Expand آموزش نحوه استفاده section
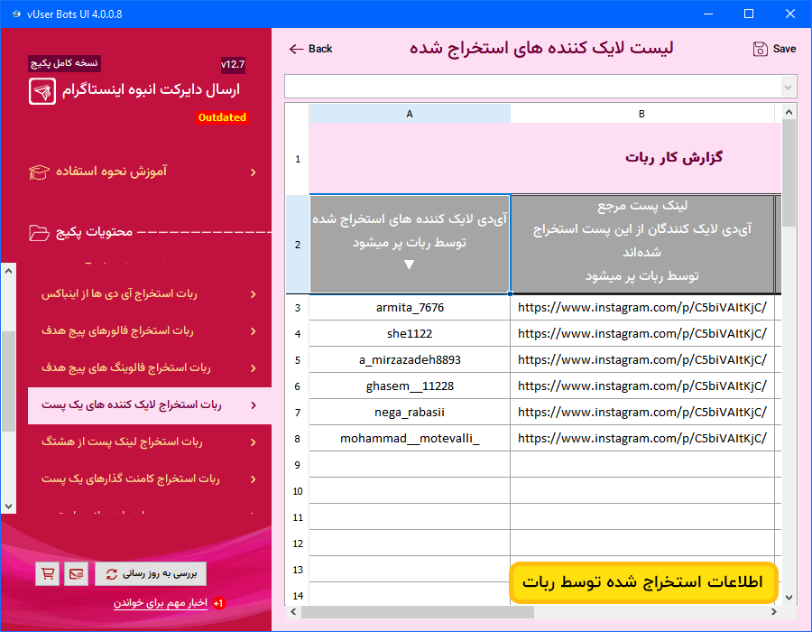 (254, 172)
